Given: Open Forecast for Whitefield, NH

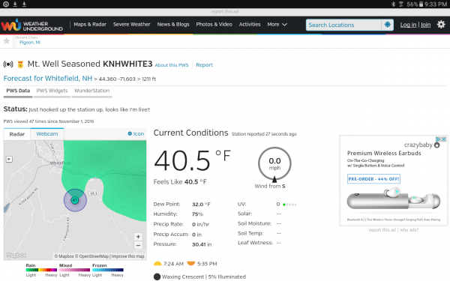Looking at the screenshot, I should 48,79.
